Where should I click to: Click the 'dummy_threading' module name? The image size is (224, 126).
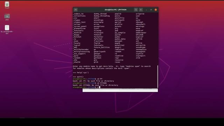click(x=102, y=16)
